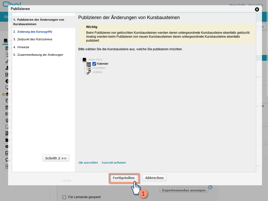Open 'Zusammenfassung der Änderungen' step
Image resolution: width=268 pixels, height=201 pixels.
pos(40,55)
